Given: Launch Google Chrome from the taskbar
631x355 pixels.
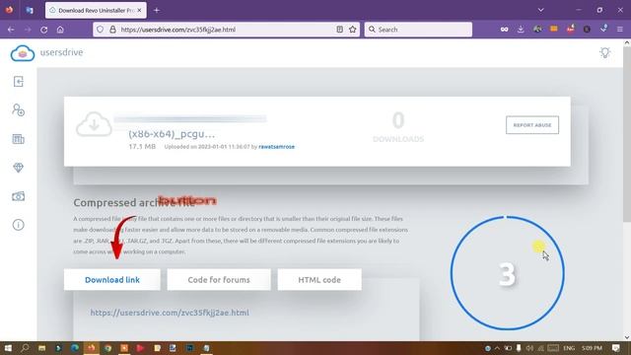Looking at the screenshot, I should tap(107, 348).
